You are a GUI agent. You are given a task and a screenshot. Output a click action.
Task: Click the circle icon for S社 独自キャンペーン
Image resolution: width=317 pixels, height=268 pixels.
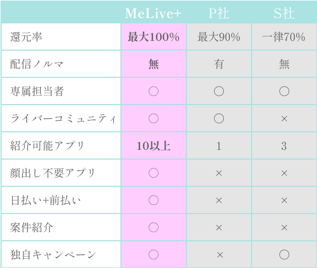[284, 255]
